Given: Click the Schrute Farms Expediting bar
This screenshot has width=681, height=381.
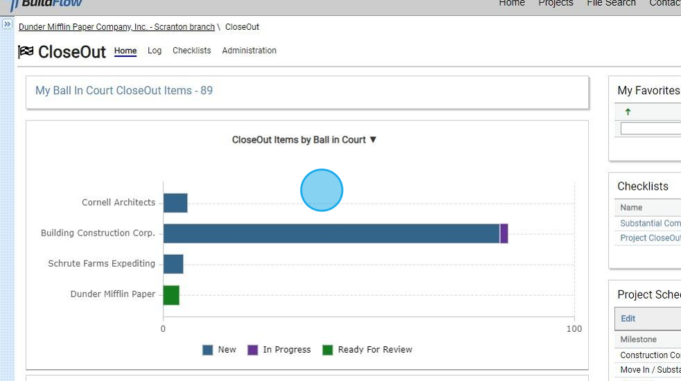Looking at the screenshot, I should 173,264.
